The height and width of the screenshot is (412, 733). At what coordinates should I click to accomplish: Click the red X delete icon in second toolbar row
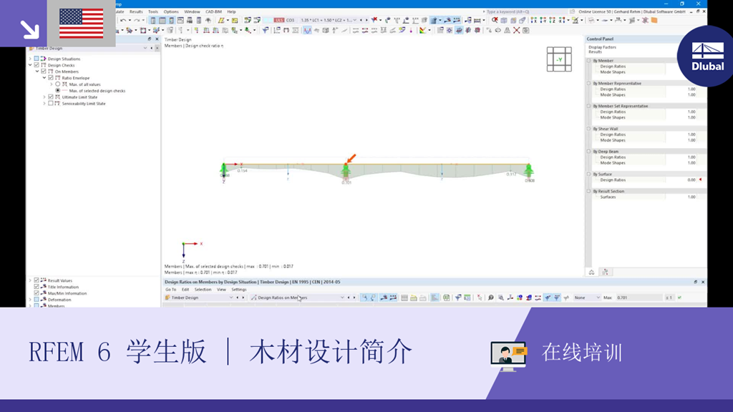(x=516, y=30)
